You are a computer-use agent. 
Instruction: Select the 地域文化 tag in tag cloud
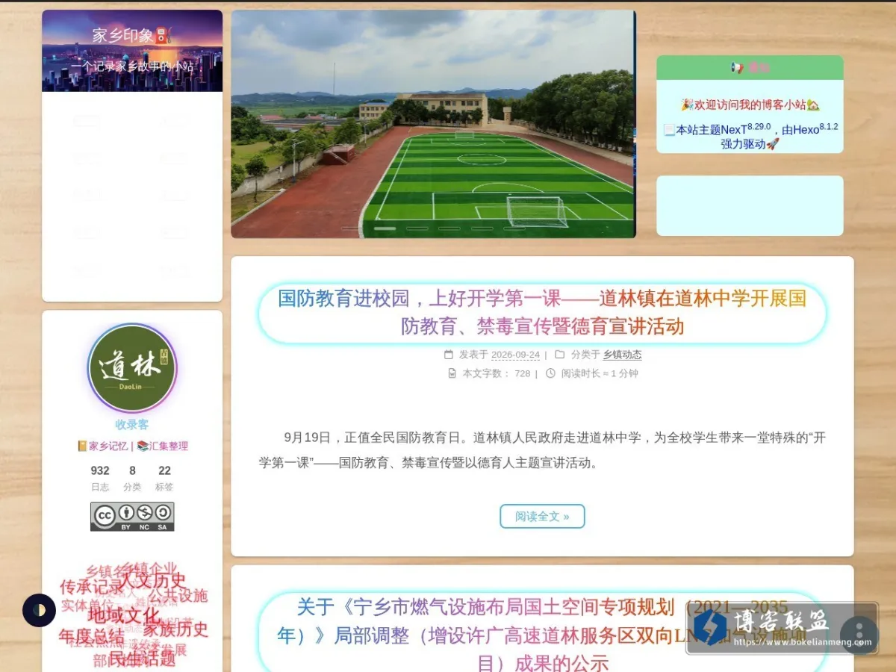pos(124,616)
